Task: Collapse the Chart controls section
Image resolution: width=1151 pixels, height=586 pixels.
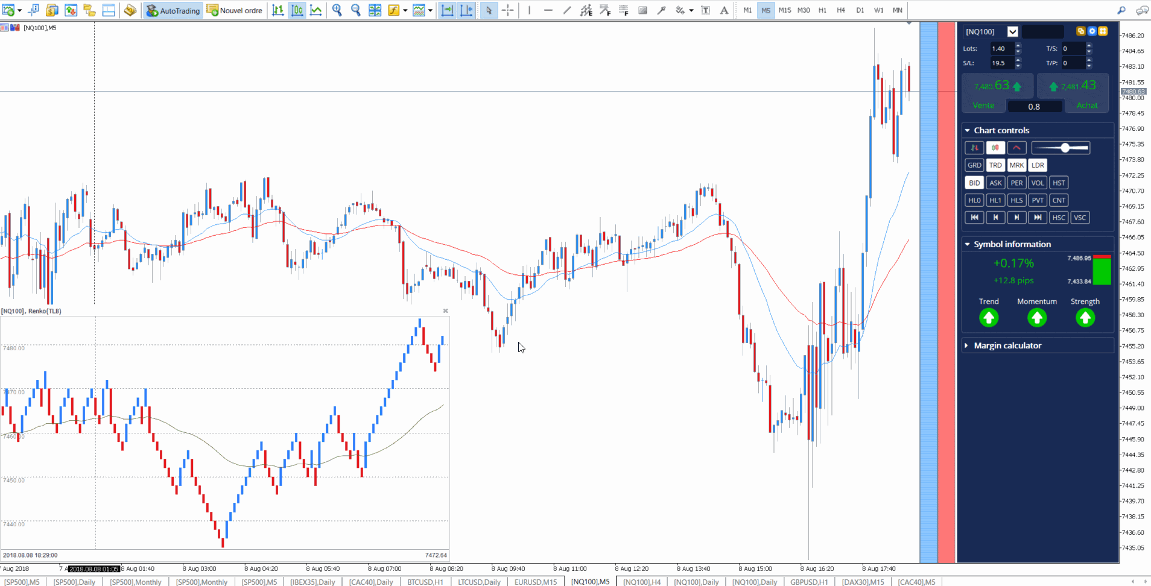Action: (968, 130)
